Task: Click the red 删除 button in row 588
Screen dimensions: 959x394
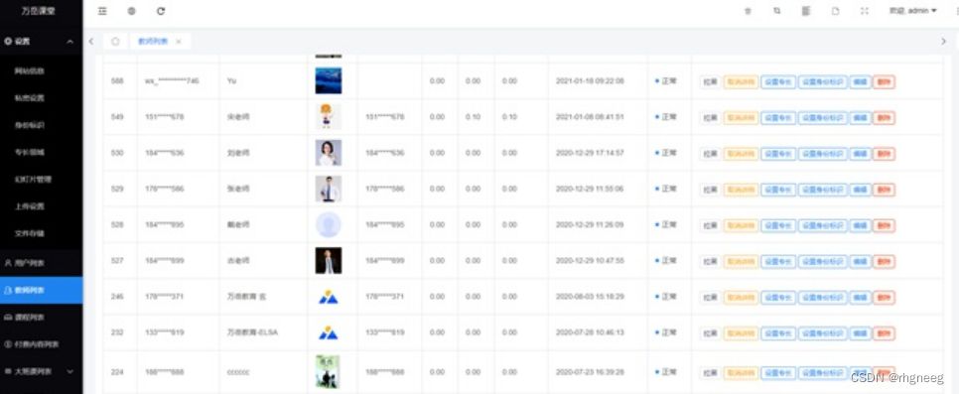Action: [x=884, y=82]
